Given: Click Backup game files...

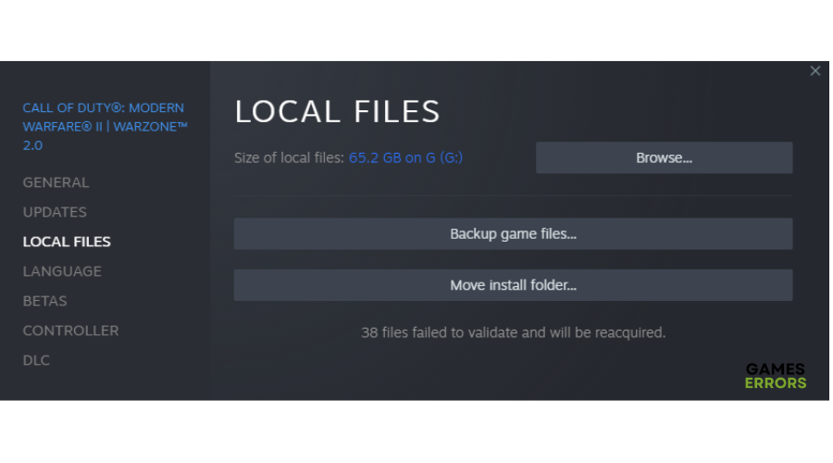Looking at the screenshot, I should [x=513, y=234].
